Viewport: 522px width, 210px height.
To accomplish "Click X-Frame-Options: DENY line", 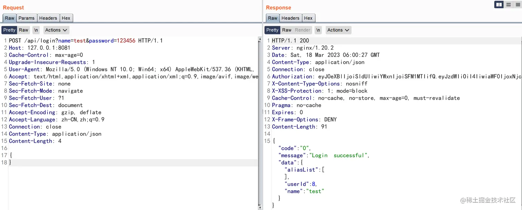I will [304, 119].
